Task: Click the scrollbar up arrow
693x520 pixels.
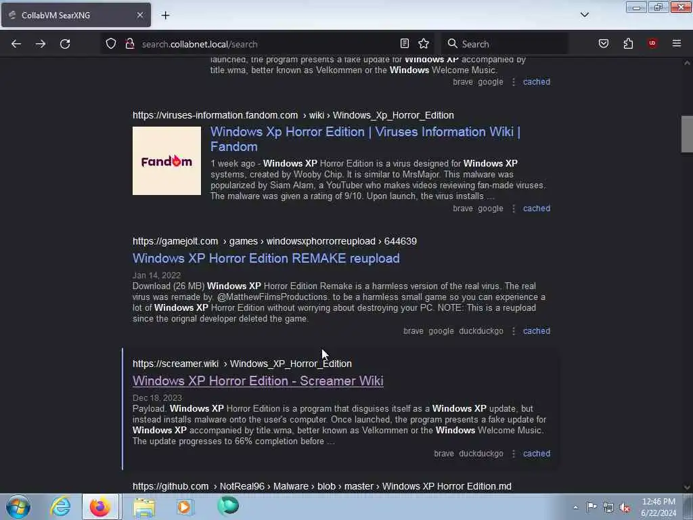Action: click(687, 63)
